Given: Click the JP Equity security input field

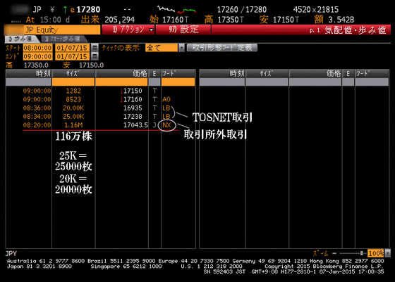Looking at the screenshot, I should (x=62, y=30).
